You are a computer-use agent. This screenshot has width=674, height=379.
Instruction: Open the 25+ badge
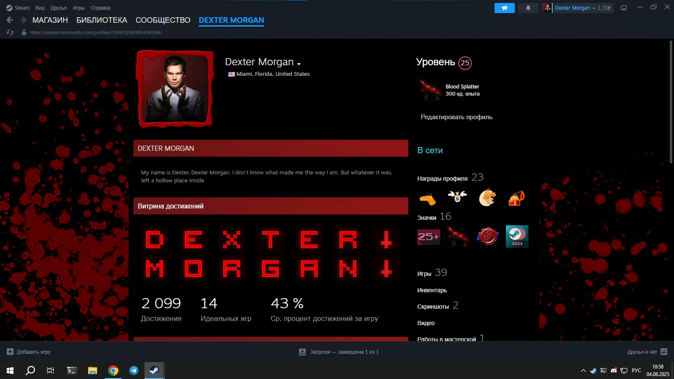[429, 237]
